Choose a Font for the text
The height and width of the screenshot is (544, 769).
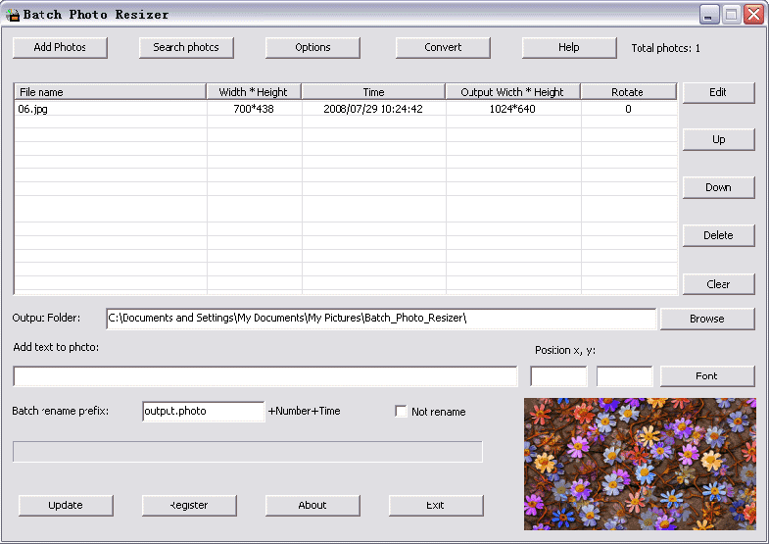click(x=707, y=376)
